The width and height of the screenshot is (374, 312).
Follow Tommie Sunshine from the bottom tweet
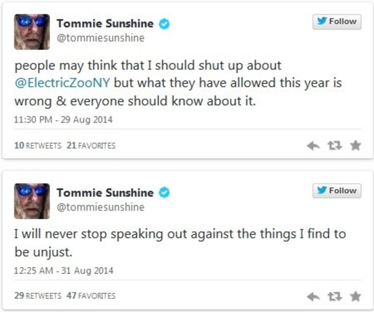click(x=337, y=191)
